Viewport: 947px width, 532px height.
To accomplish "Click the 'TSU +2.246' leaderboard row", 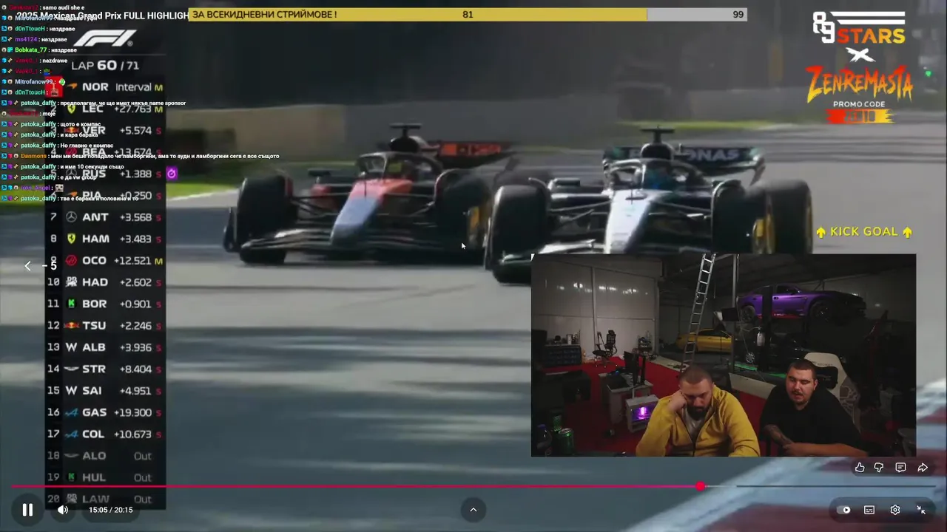I will [x=104, y=325].
